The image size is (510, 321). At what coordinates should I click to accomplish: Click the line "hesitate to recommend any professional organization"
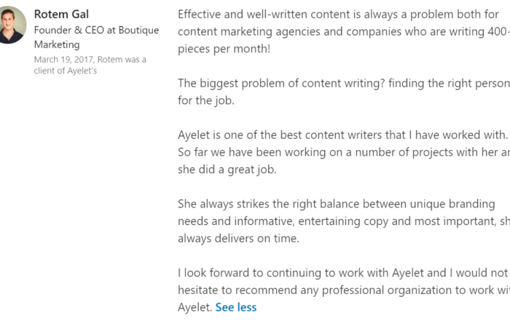(x=344, y=290)
